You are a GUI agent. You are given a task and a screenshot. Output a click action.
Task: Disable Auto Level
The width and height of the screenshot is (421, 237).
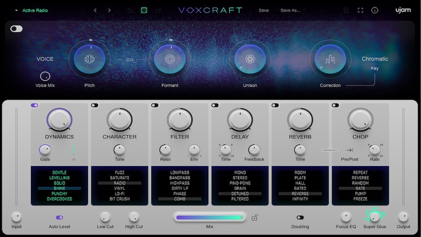59,217
